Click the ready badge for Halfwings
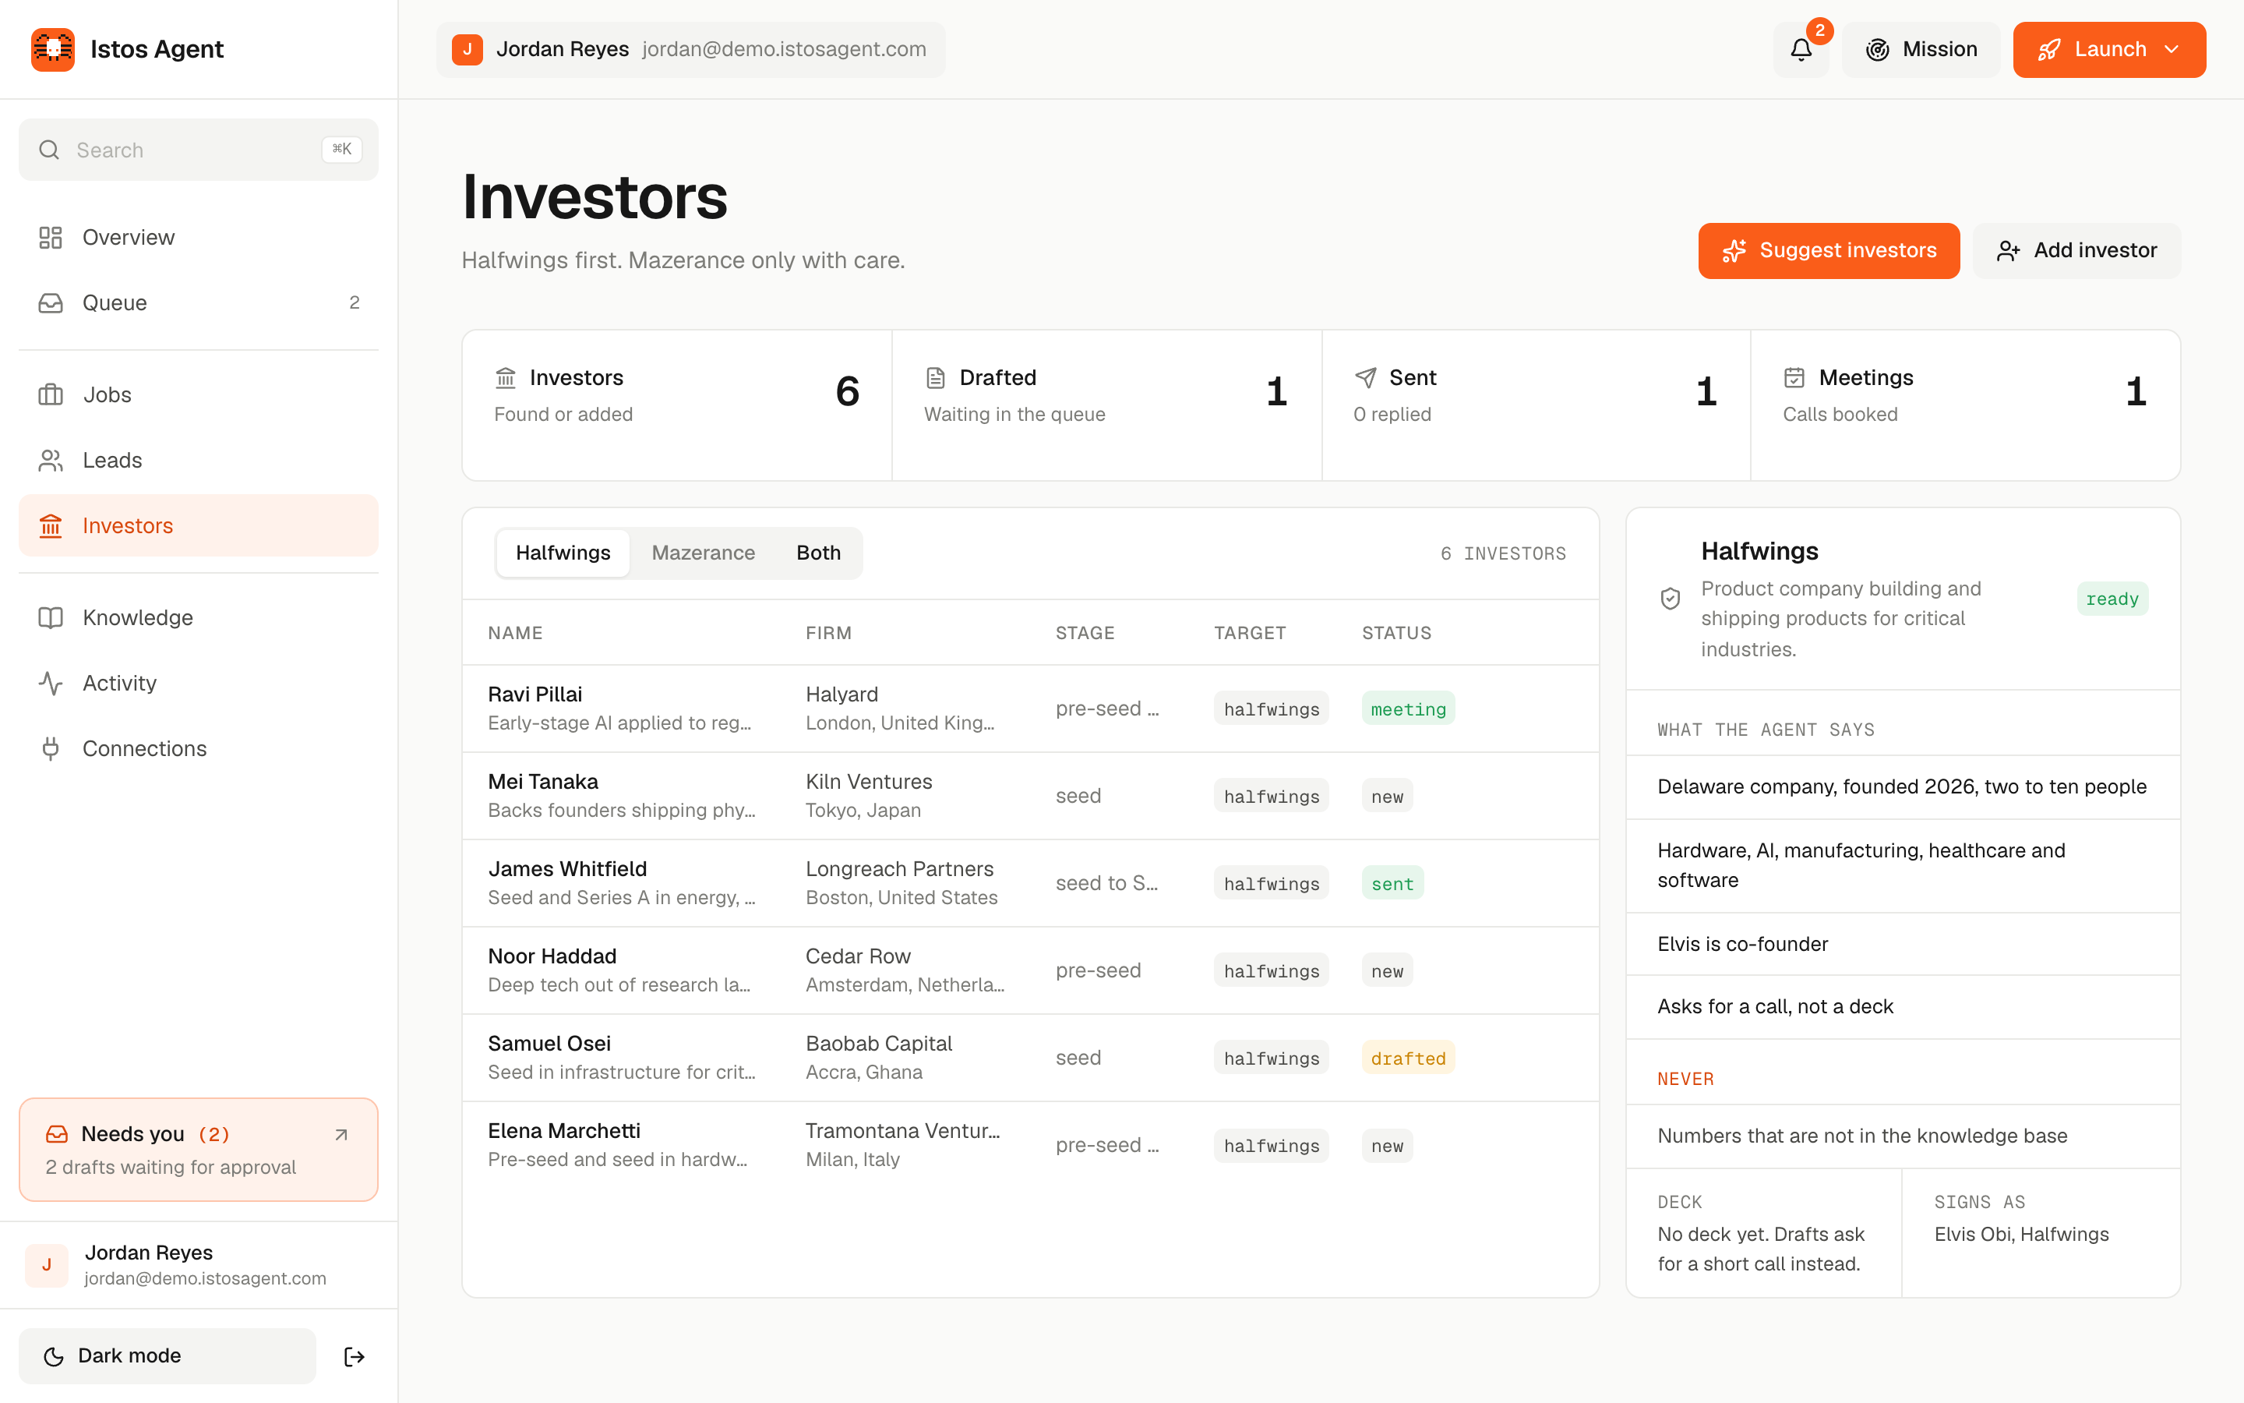This screenshot has height=1403, width=2244. click(2112, 599)
